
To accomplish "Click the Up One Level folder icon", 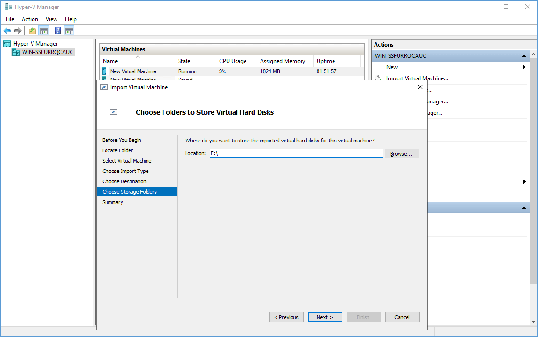I will point(32,31).
